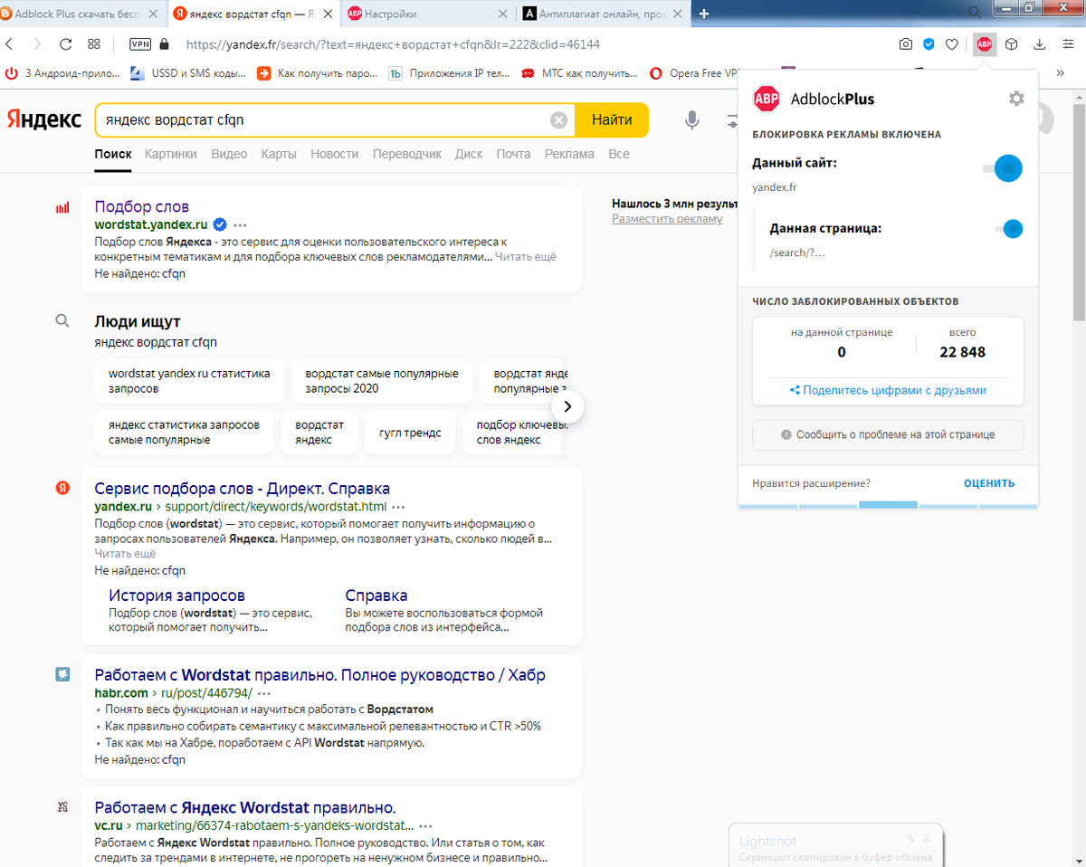Open 'Сервис подбора слов - Директ. Справка' result

(x=243, y=489)
